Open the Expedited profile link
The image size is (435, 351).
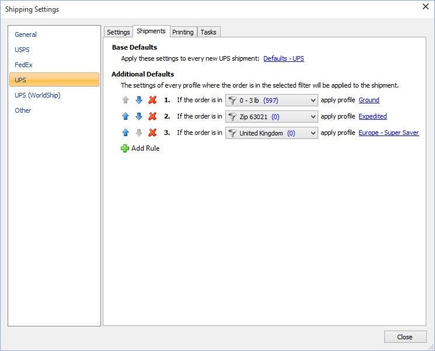tap(373, 116)
